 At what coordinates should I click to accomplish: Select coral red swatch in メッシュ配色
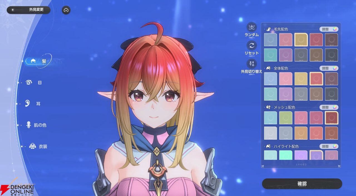(x=316, y=133)
